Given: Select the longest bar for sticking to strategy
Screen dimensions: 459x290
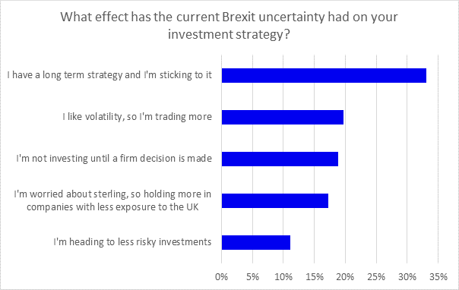Looking at the screenshot, I should [x=324, y=75].
